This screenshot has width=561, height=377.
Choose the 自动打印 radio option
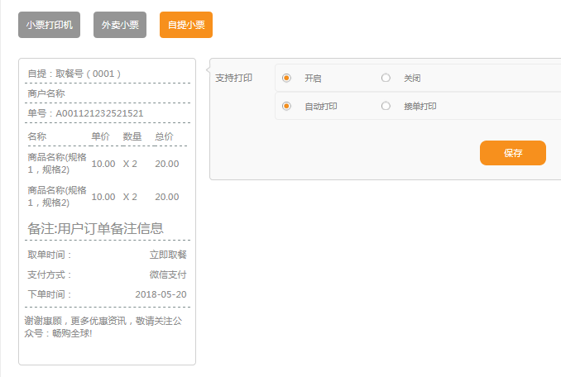tap(286, 106)
